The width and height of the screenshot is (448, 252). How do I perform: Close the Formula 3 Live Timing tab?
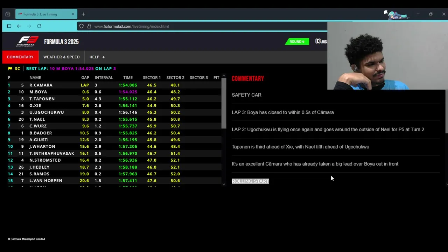[x=73, y=14]
